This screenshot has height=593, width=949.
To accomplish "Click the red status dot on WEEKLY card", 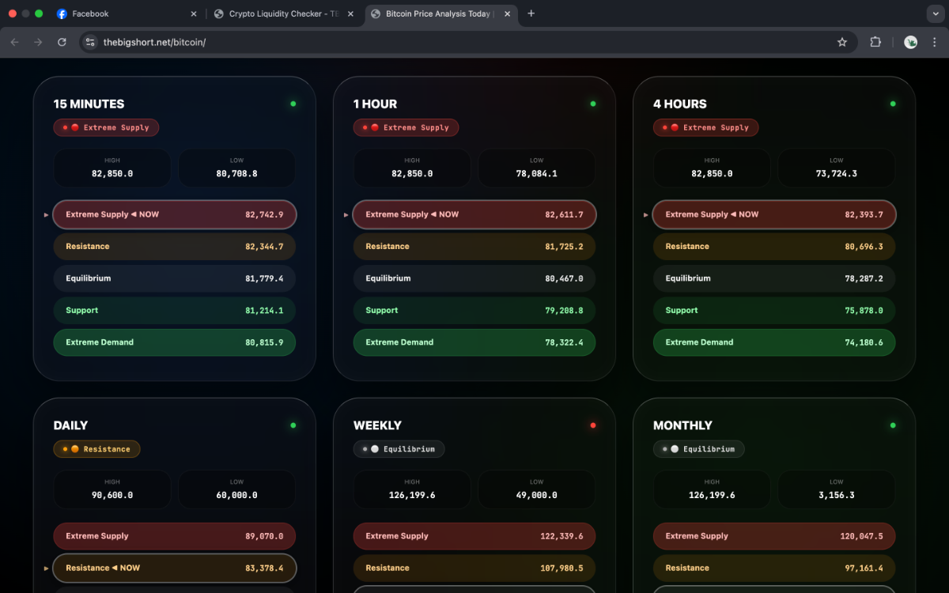I will click(593, 425).
